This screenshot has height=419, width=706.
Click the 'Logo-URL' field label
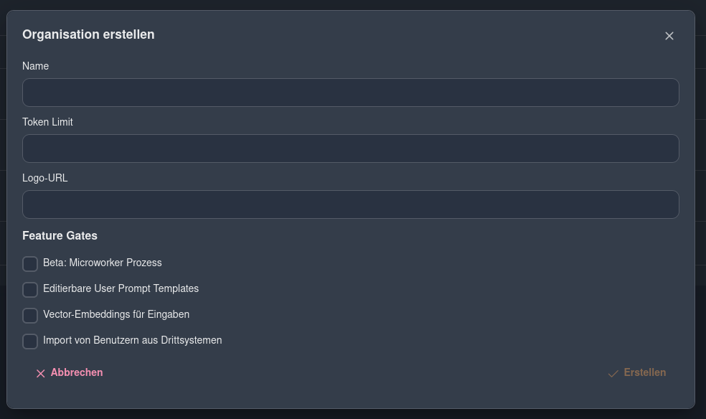pyautogui.click(x=45, y=178)
